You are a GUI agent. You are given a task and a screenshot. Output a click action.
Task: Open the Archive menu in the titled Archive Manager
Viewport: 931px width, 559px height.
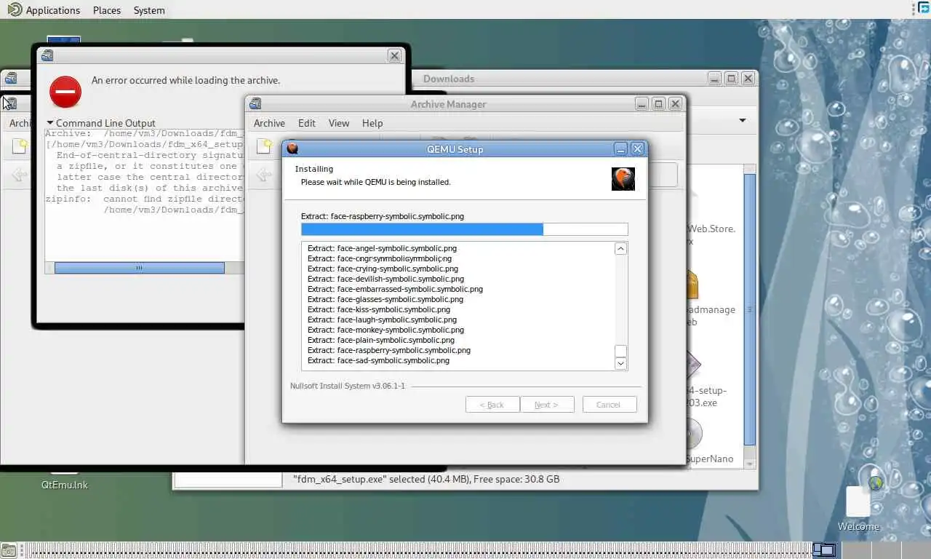coord(269,123)
